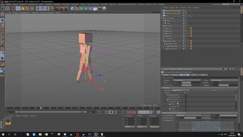243x137 pixels.
Task: Render the current view
Action: pyautogui.click(x=57, y=8)
